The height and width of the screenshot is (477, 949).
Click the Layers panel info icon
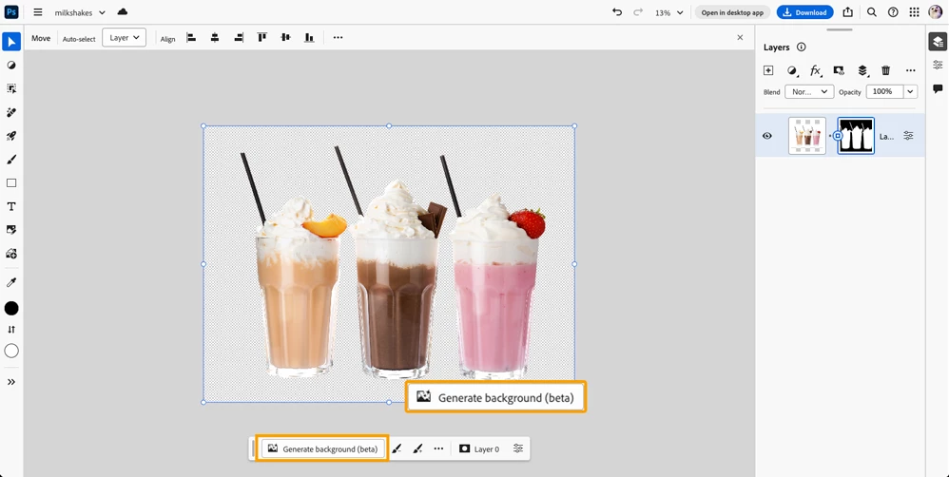(802, 48)
